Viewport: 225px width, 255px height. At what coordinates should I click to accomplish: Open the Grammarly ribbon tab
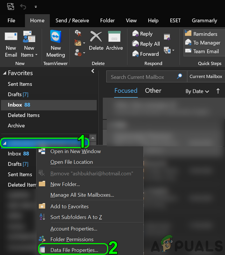click(204, 21)
